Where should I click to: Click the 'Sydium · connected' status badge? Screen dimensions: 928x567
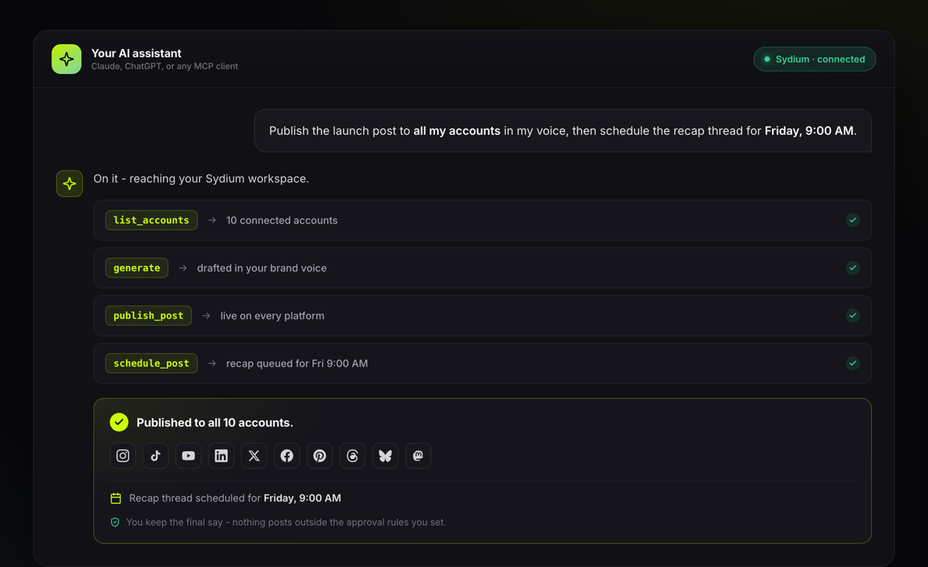[815, 59]
